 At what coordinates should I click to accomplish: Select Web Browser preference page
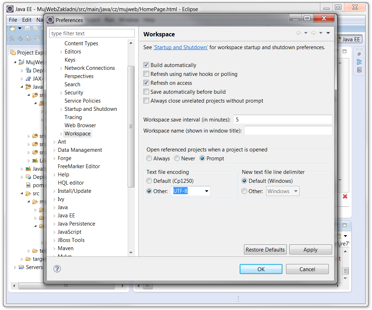80,125
